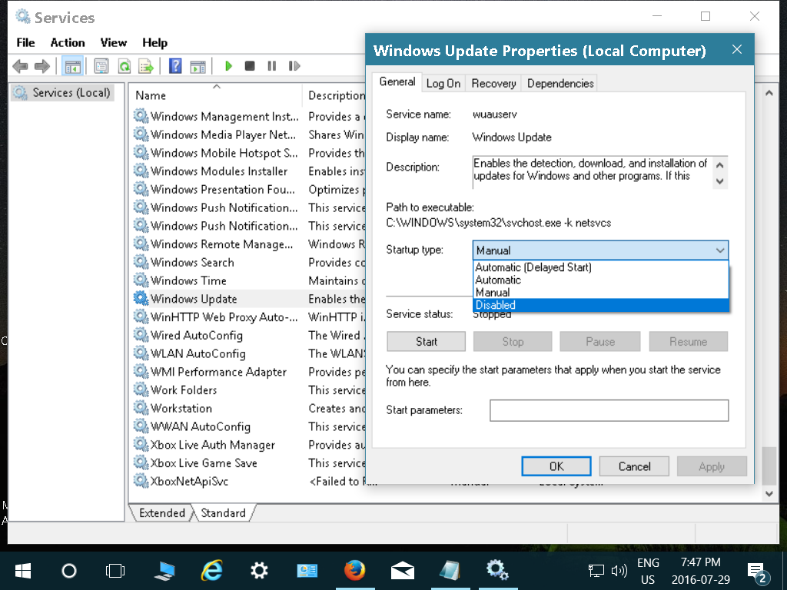Click the volume icon in system tray
Screen dimensions: 787x590
[619, 571]
